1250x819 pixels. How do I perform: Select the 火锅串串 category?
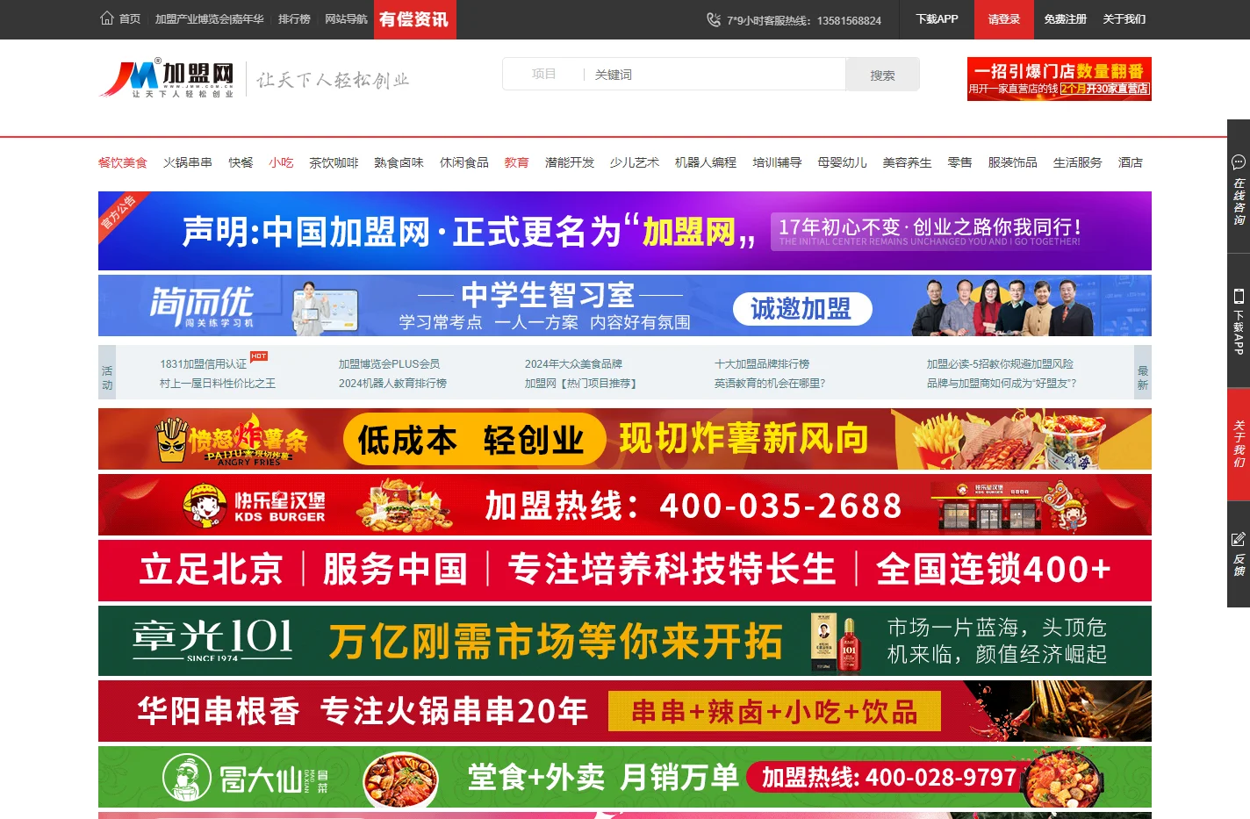(x=188, y=162)
